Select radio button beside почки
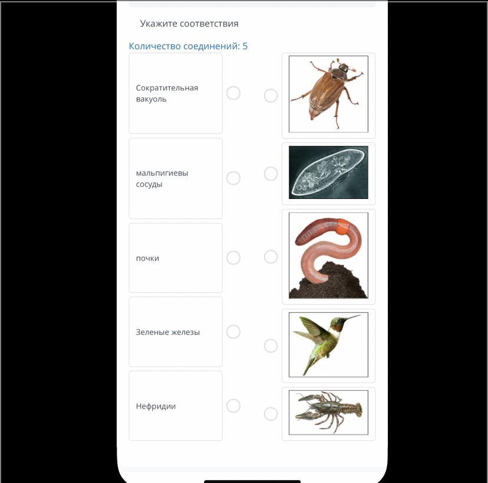This screenshot has width=488, height=483. pos(233,257)
